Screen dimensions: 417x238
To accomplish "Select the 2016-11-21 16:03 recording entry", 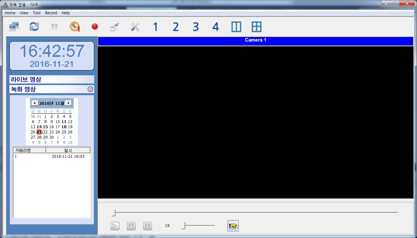I will [52, 157].
